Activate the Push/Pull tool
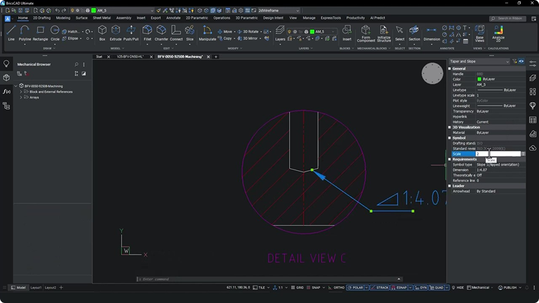Screen dimensions: 539x303 coord(131,32)
